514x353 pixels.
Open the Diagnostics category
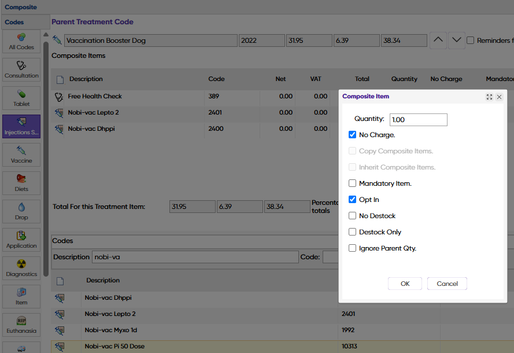click(x=21, y=268)
